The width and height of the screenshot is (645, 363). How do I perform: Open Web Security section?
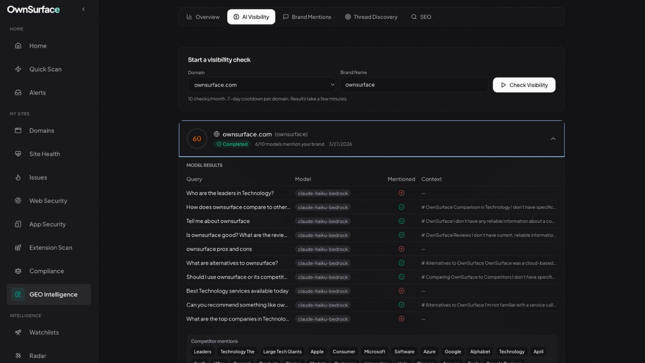[49, 201]
